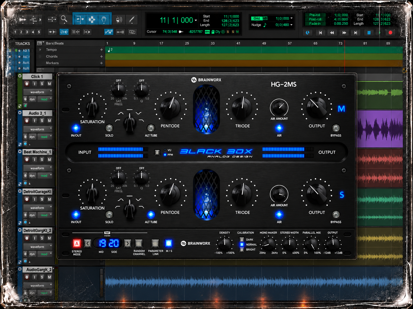The width and height of the screenshot is (413, 309).
Task: Click the Go to End transport button
Action: point(356,33)
